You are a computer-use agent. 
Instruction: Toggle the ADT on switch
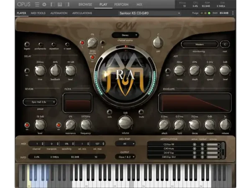(x=168, y=71)
